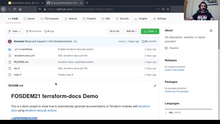Image resolution: width=220 pixels, height=124 pixels.
Task: Open the main.tf file
Action: coord(18,75)
